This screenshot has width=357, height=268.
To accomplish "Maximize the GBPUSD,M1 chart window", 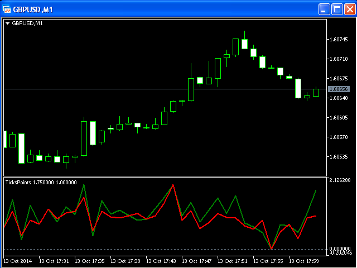I will (337, 9).
